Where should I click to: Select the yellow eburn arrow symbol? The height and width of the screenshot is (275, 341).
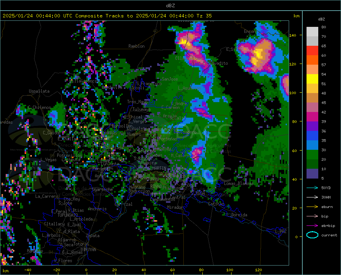[312, 207]
